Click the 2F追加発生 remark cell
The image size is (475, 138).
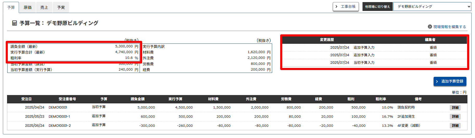(x=406, y=116)
